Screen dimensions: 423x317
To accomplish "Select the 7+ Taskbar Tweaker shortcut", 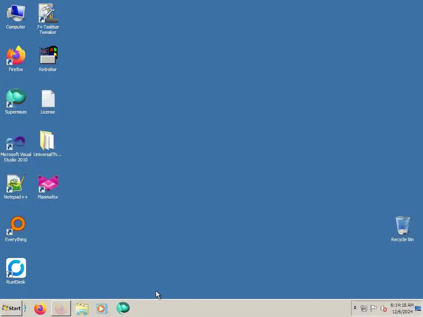I will tap(48, 19).
